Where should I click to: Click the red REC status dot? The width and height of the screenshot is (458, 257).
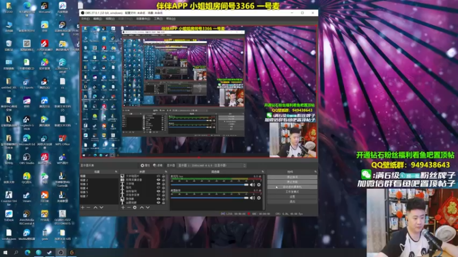[x=249, y=214]
